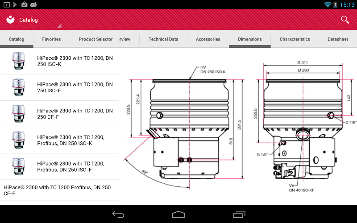The height and width of the screenshot is (223, 357).
Task: Open the Characteristics tab
Action: pyautogui.click(x=295, y=39)
